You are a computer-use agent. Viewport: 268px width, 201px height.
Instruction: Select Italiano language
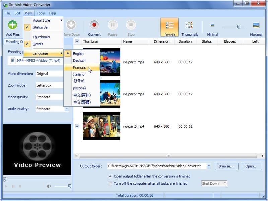click(x=82, y=74)
